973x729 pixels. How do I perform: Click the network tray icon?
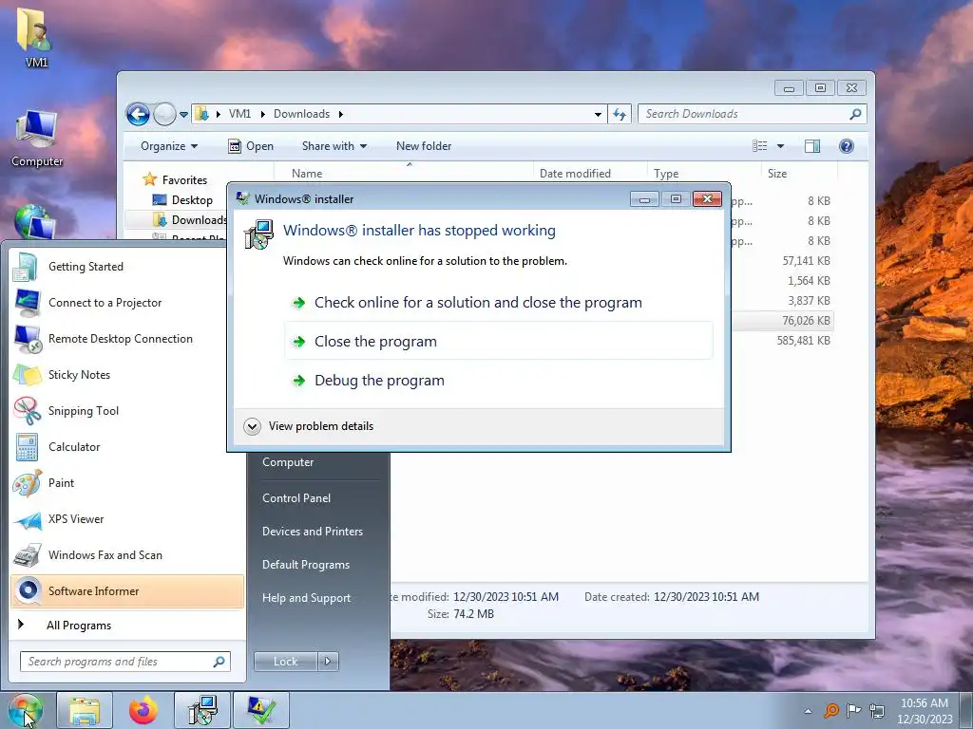(x=877, y=710)
